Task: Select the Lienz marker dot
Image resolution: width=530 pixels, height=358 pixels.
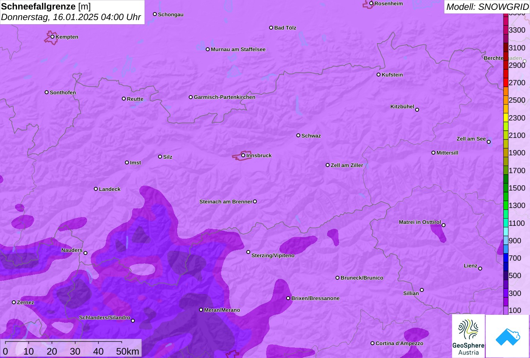Action: 480,269
